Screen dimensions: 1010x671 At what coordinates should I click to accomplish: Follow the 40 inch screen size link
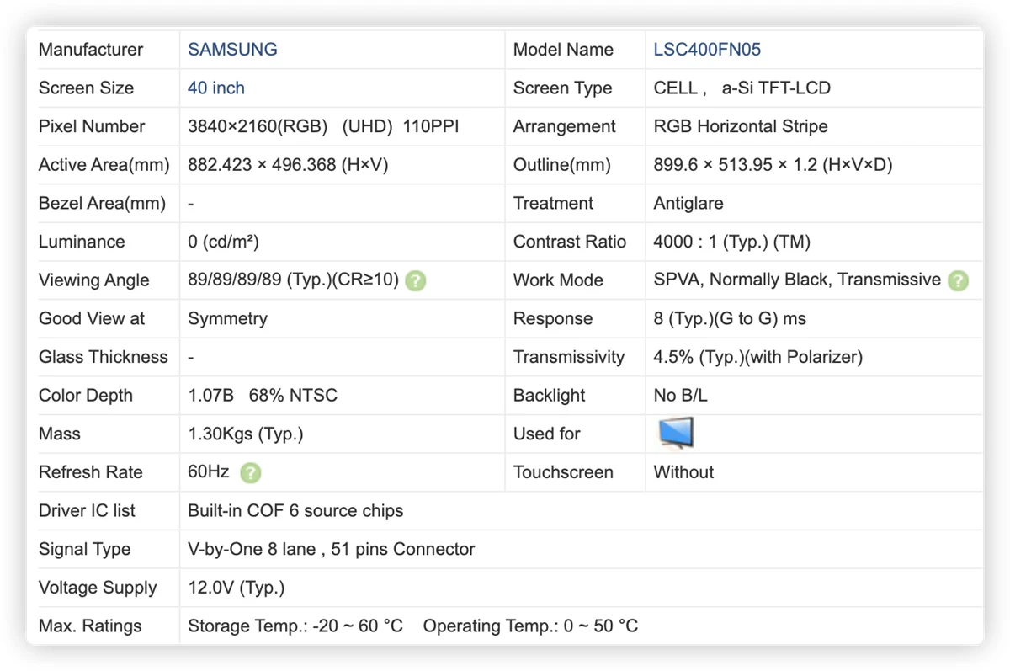click(216, 88)
